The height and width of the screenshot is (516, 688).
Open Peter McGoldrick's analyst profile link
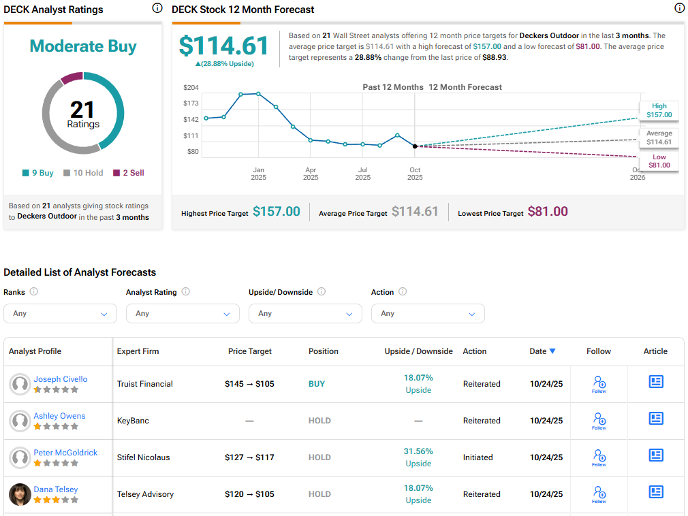pyautogui.click(x=65, y=453)
